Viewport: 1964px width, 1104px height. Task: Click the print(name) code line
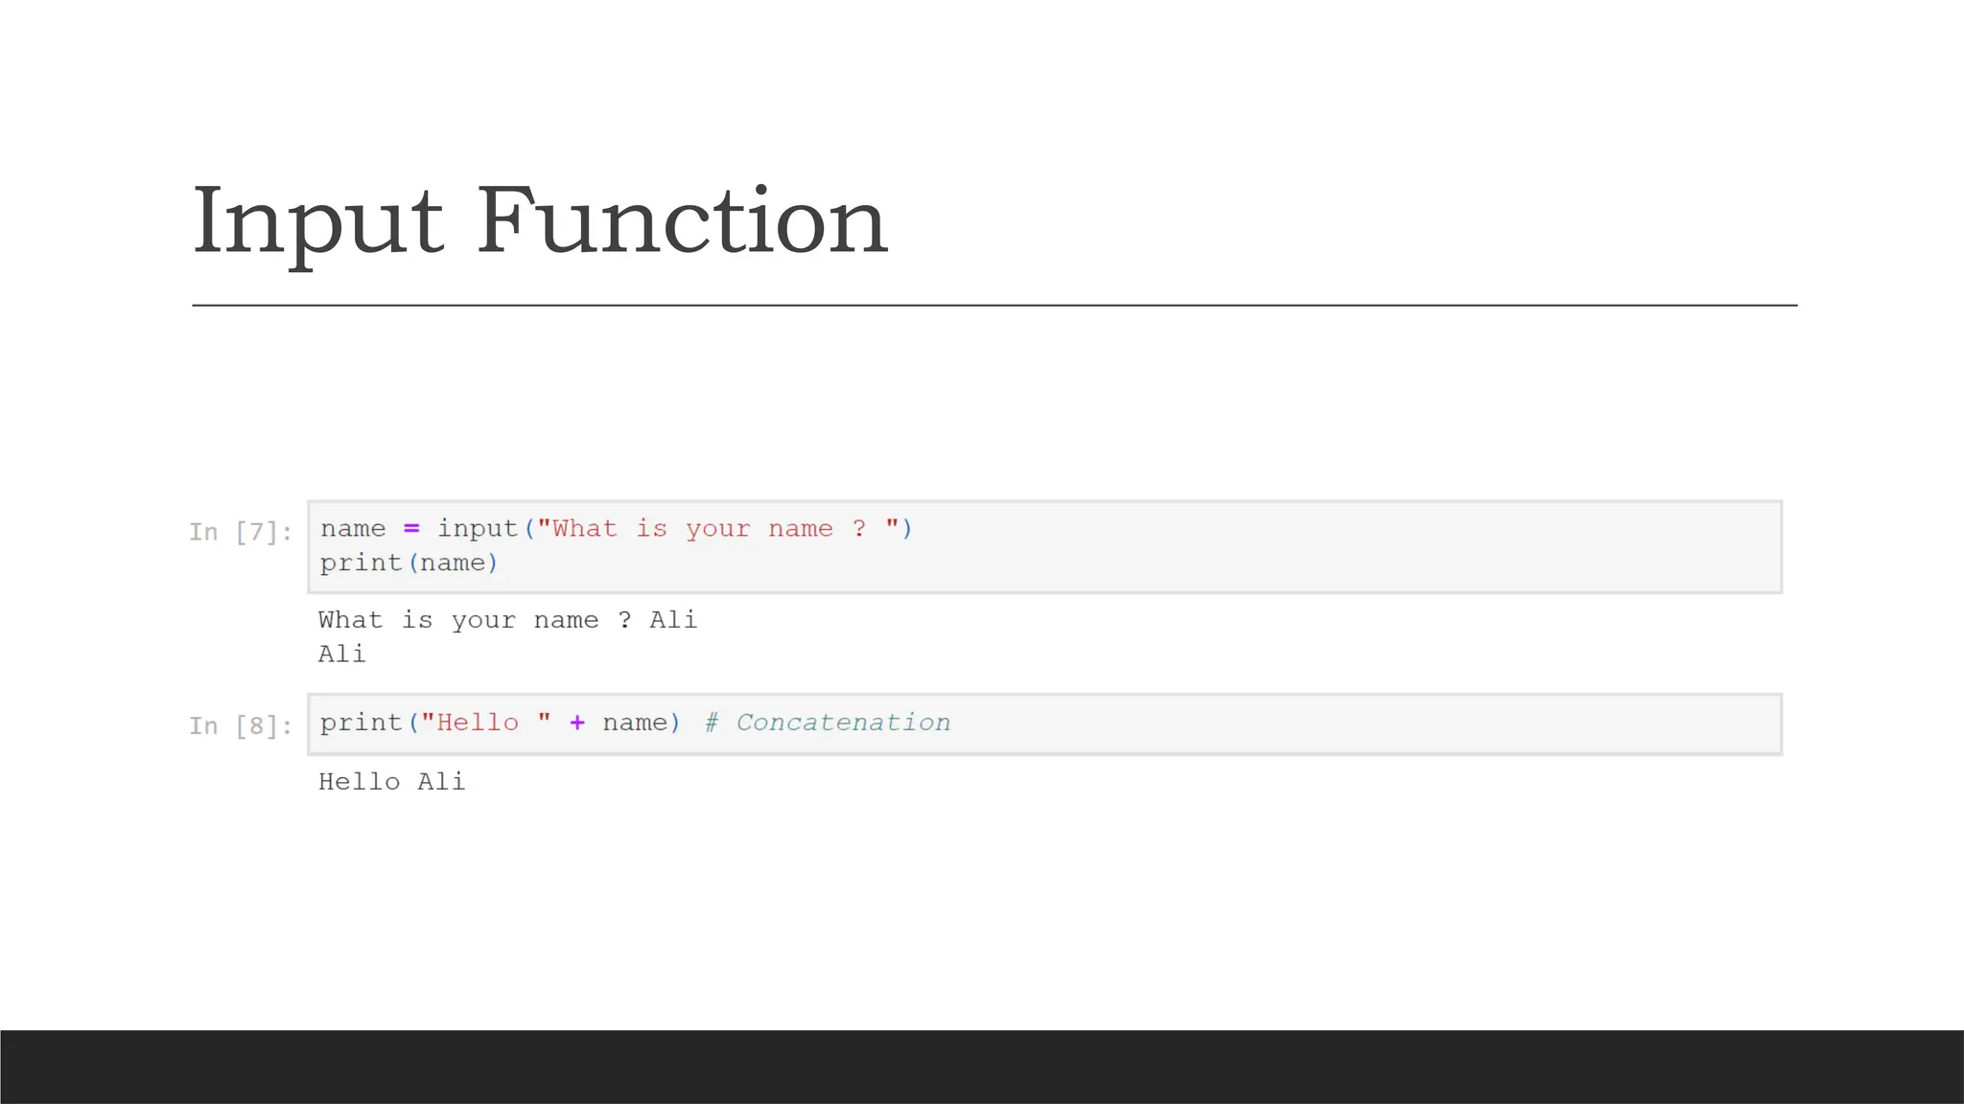tap(409, 563)
